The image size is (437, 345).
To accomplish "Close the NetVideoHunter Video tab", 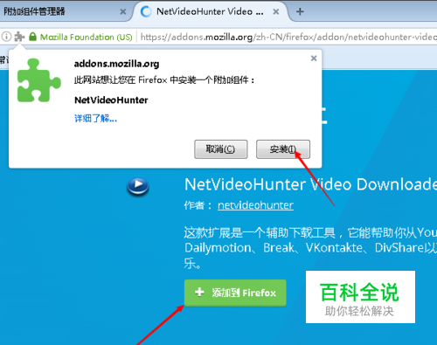I will point(275,11).
